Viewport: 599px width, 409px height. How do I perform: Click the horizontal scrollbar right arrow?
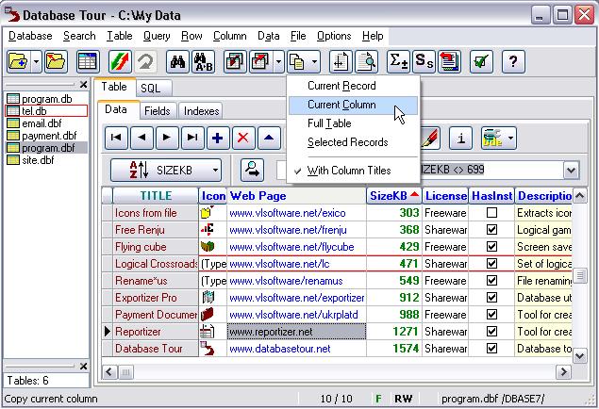[x=563, y=371]
